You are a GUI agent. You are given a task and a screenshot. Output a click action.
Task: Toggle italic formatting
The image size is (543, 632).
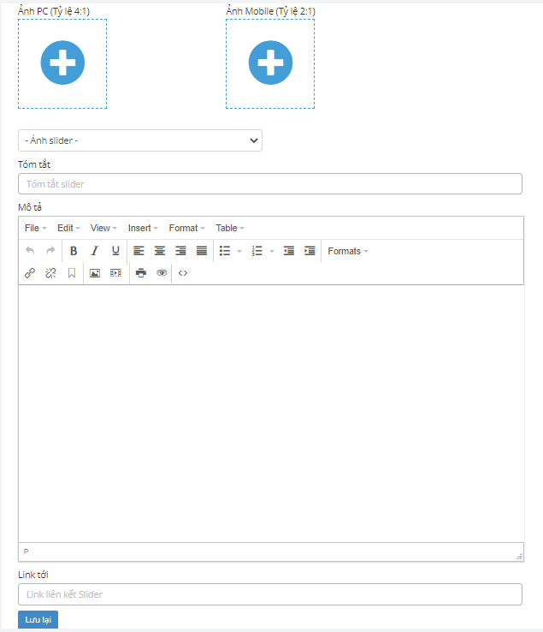point(94,251)
